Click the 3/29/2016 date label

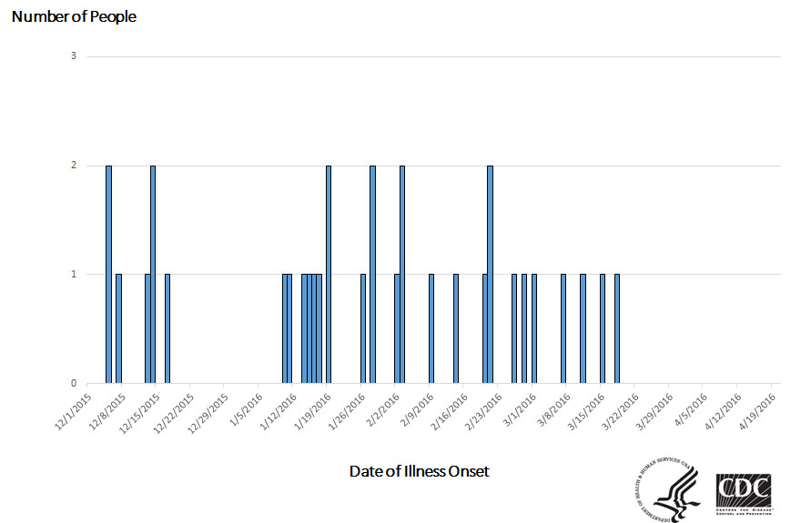[x=654, y=412]
